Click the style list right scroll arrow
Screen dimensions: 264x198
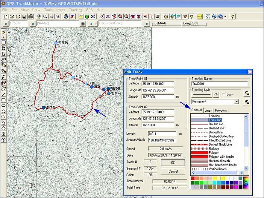click(x=241, y=173)
